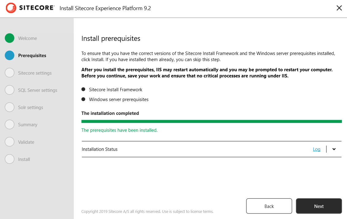Image resolution: width=347 pixels, height=219 pixels.
Task: Click the 'Installation Status' label
Action: tap(100, 149)
